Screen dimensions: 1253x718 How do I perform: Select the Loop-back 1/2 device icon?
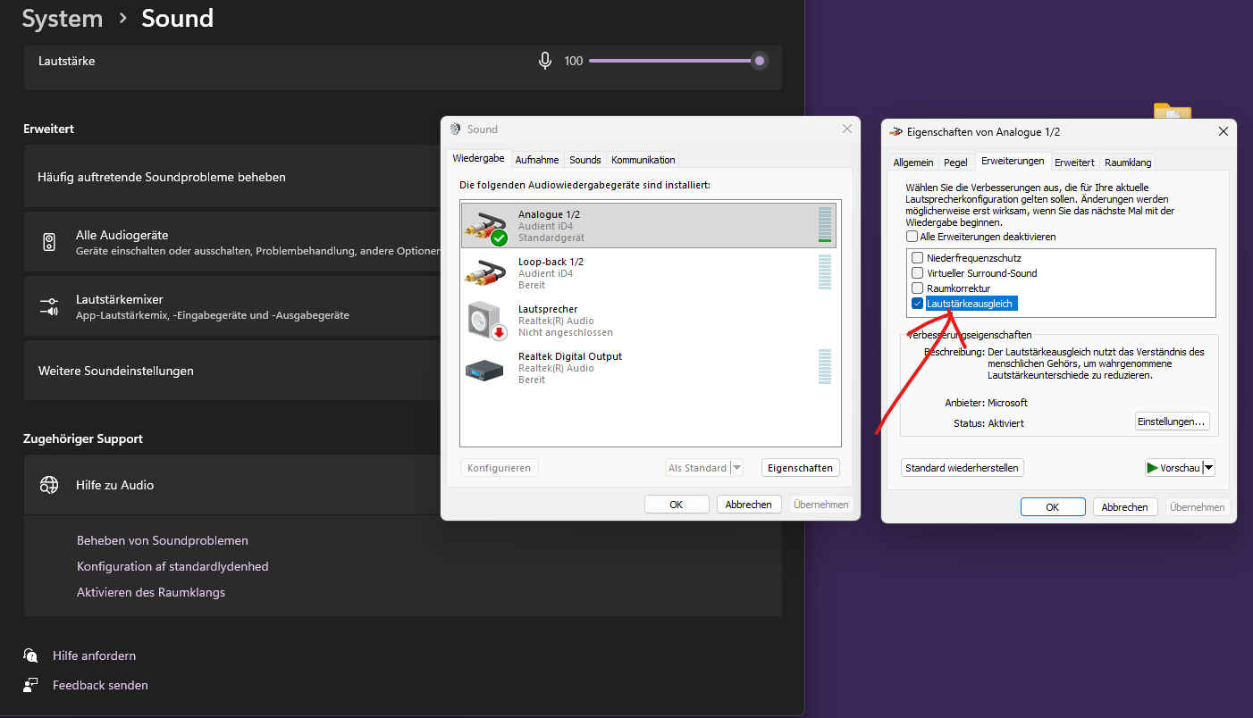485,273
